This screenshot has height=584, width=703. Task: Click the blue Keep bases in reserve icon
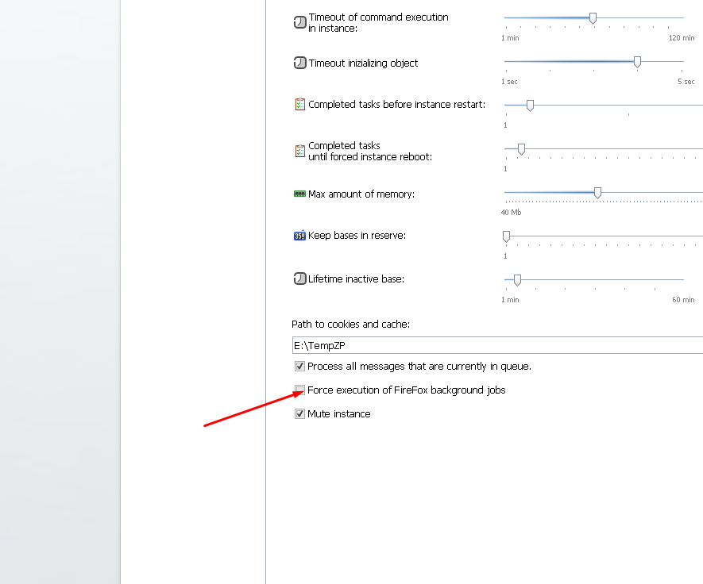pyautogui.click(x=299, y=236)
